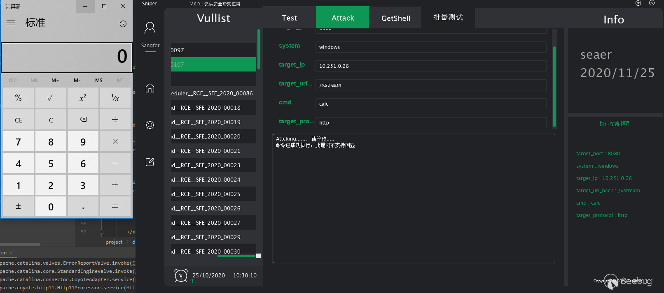664x293 pixels.
Task: Click the target_protocol field with http
Action: tap(431, 122)
